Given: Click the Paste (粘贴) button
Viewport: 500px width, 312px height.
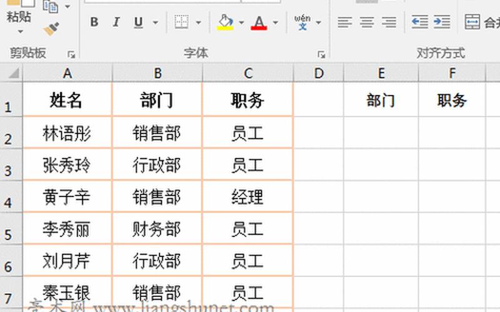Looking at the screenshot, I should pyautogui.click(x=19, y=17).
